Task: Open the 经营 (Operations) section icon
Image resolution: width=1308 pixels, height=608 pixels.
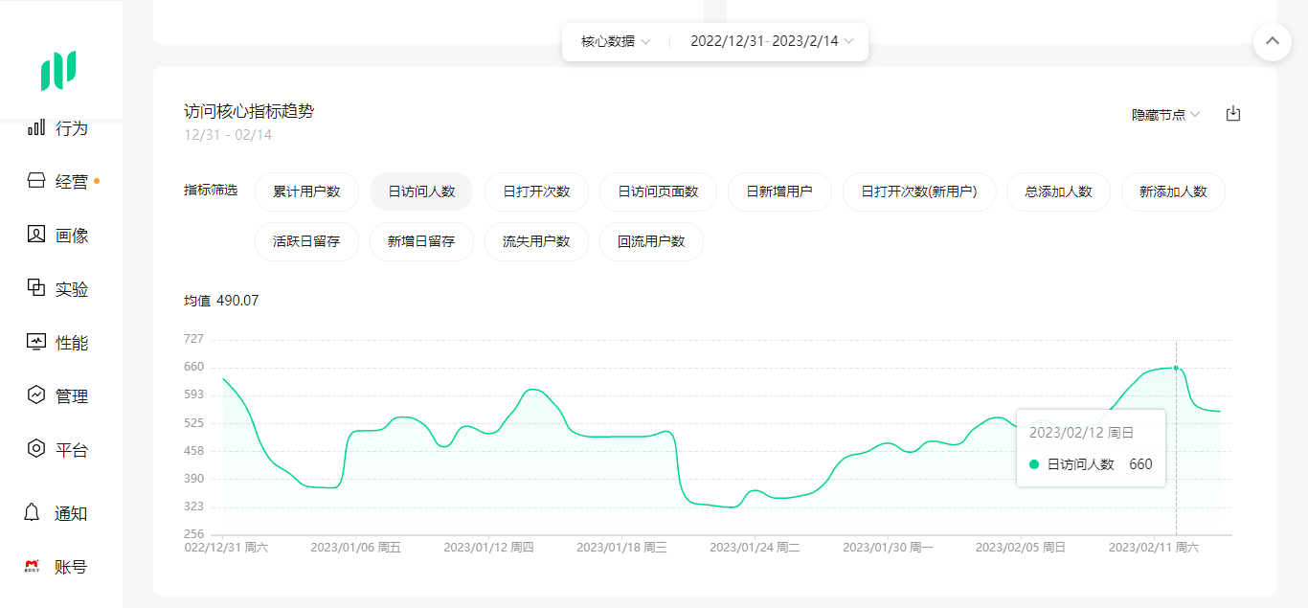Action: point(34,181)
